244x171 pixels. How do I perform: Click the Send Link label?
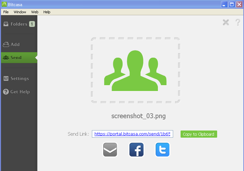(78, 134)
